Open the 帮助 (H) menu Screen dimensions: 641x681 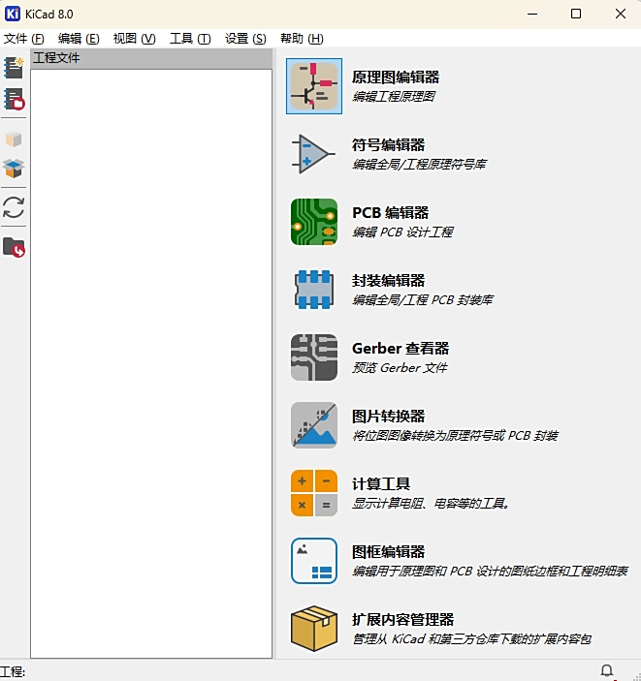coord(302,39)
